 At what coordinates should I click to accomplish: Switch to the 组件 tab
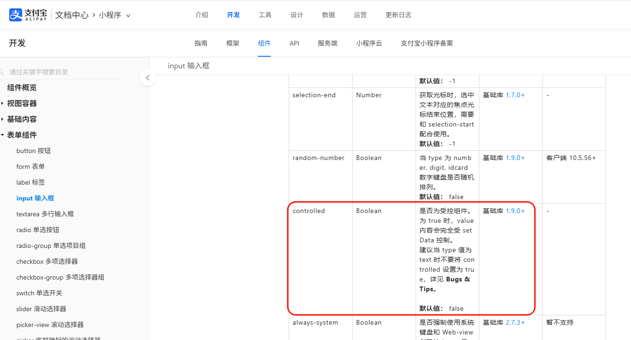click(264, 43)
